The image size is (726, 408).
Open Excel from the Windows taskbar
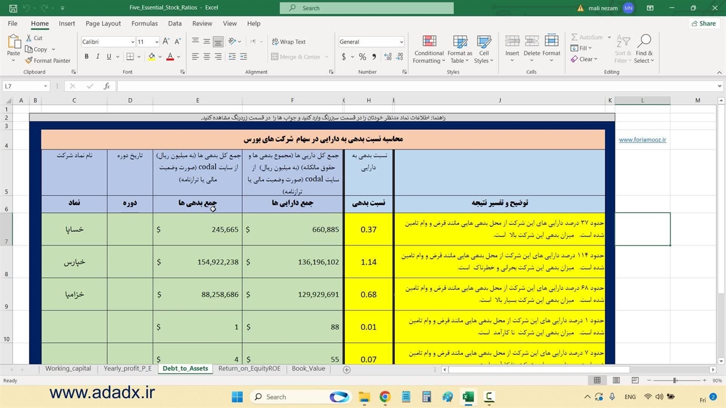(x=468, y=397)
